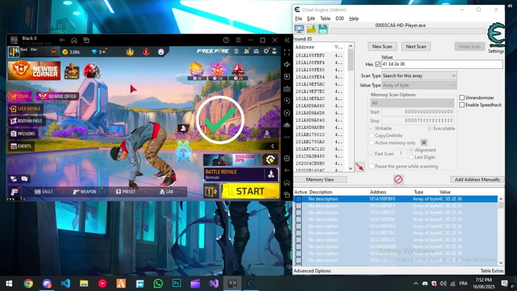
Task: Open Photoshop from the taskbar
Action: pyautogui.click(x=177, y=283)
